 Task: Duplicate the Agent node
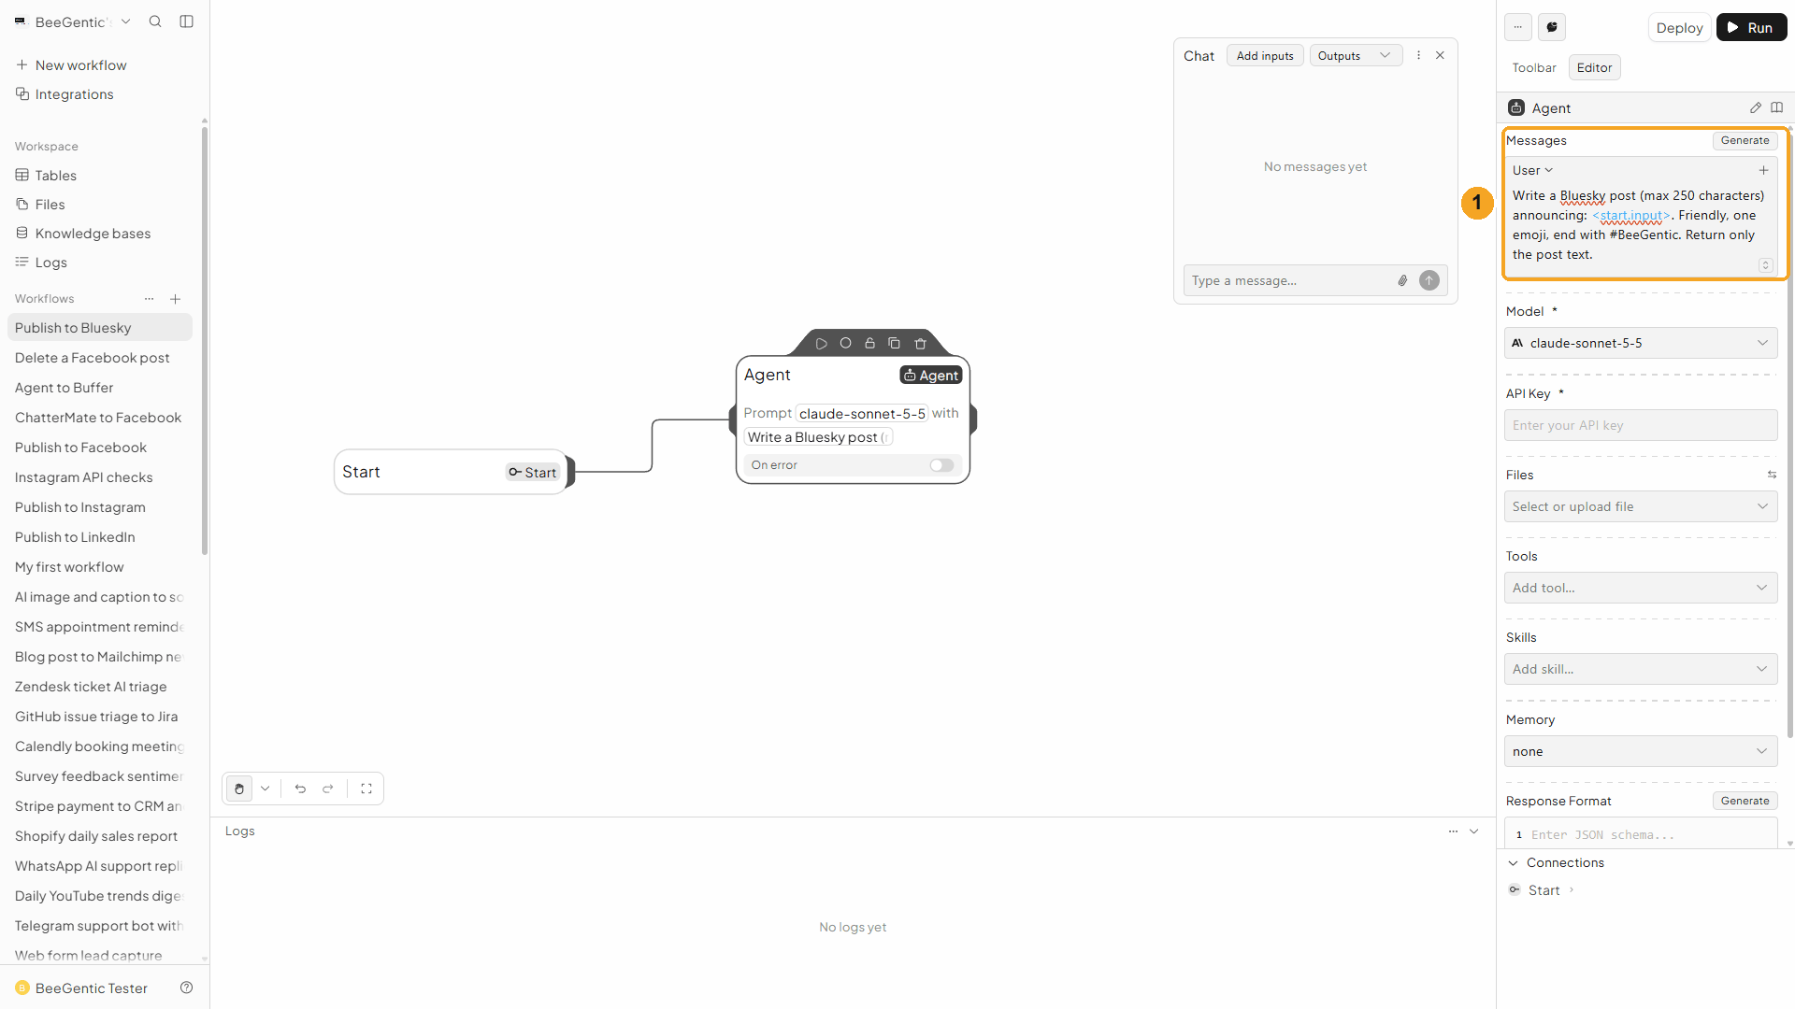point(894,343)
